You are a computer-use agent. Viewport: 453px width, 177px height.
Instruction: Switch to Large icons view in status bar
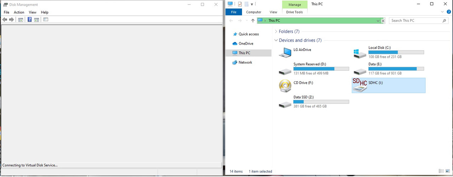tap(447, 171)
